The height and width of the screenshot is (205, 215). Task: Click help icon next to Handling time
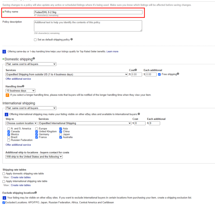coord(23,86)
